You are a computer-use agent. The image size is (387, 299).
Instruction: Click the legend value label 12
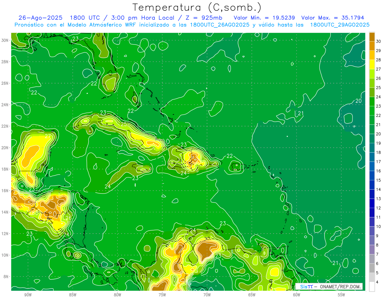[x=378, y=208]
